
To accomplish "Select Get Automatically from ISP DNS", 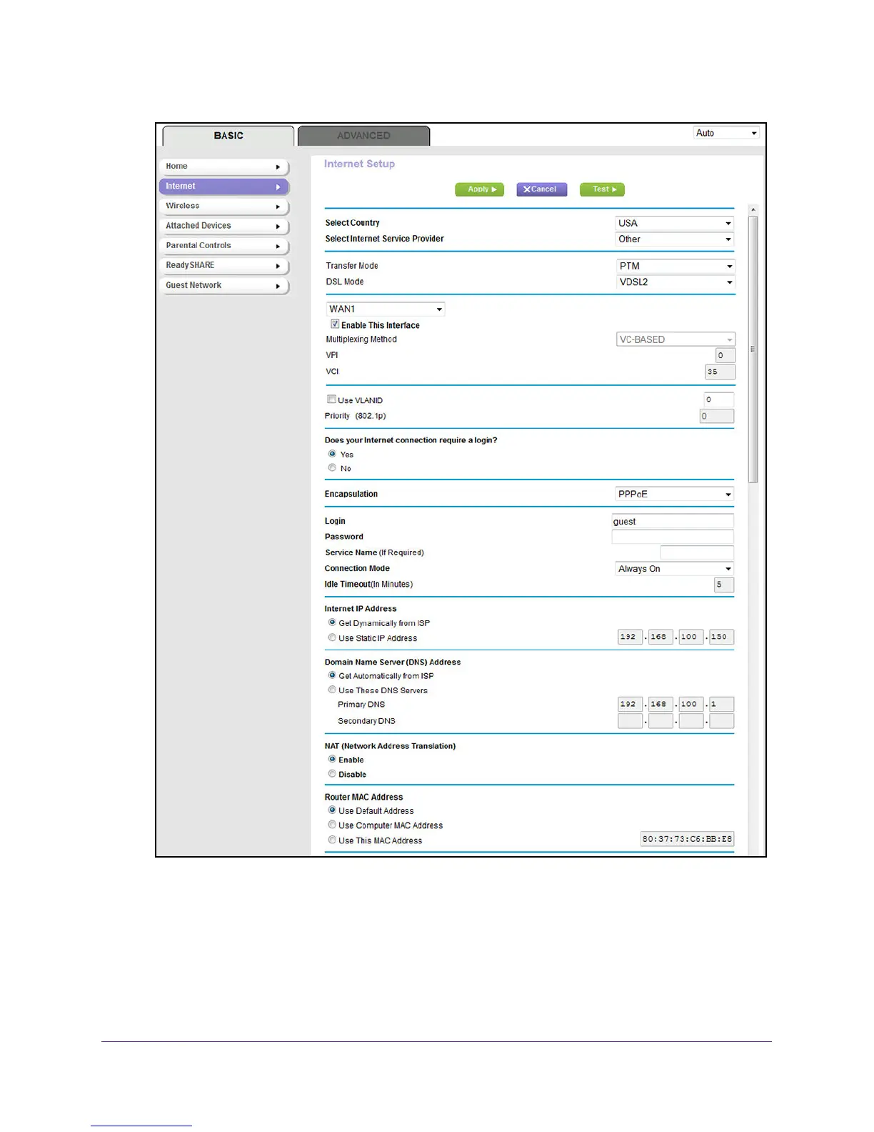I will [x=332, y=675].
